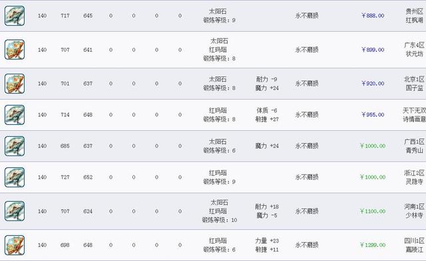Click the item icon priced ¥955.00
Screen dimensions: 426x261
point(15,115)
